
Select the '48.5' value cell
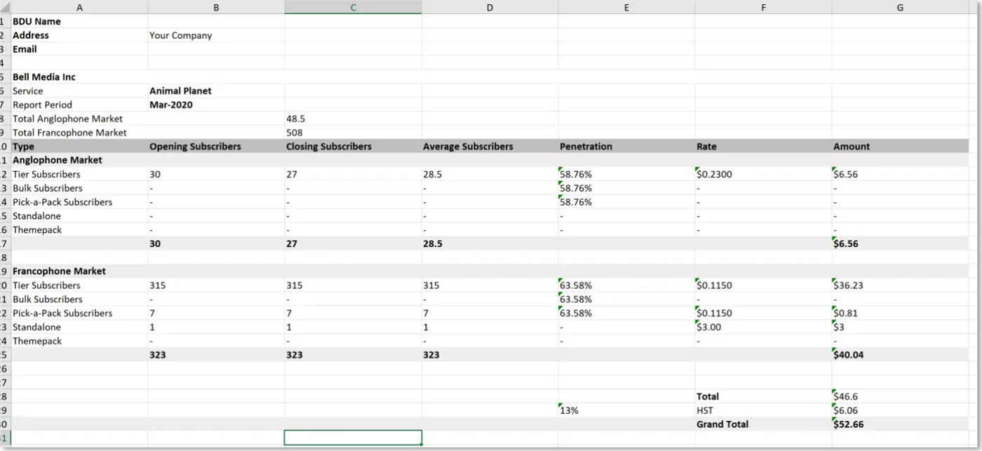(x=353, y=119)
